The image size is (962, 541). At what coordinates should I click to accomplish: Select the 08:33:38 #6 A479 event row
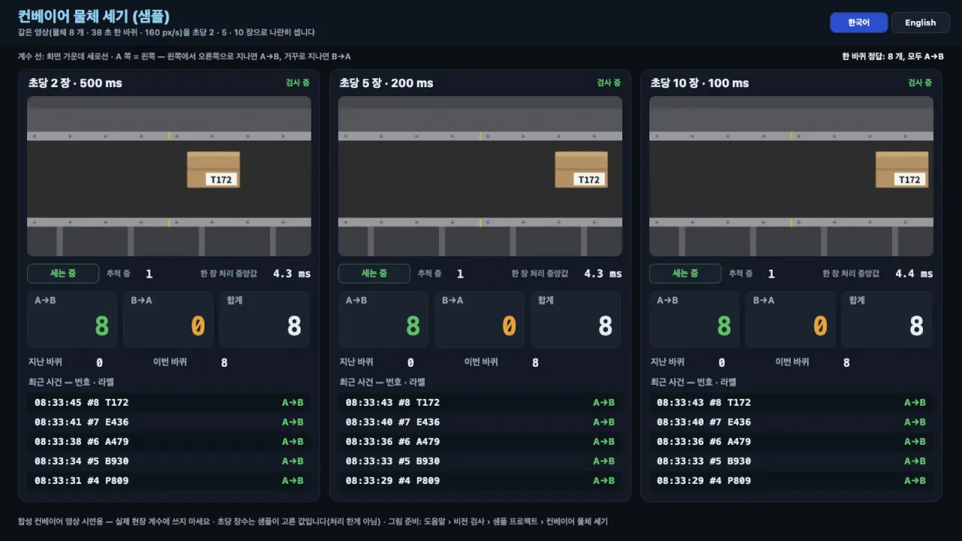pyautogui.click(x=169, y=442)
